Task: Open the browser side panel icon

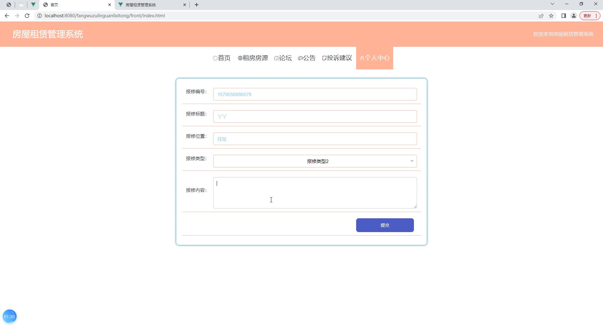Action: click(564, 16)
